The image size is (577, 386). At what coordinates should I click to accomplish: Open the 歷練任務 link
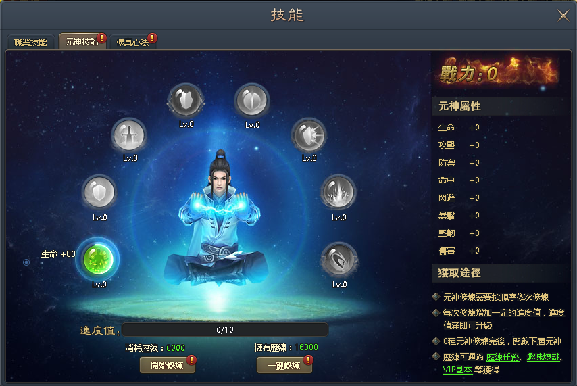click(502, 357)
